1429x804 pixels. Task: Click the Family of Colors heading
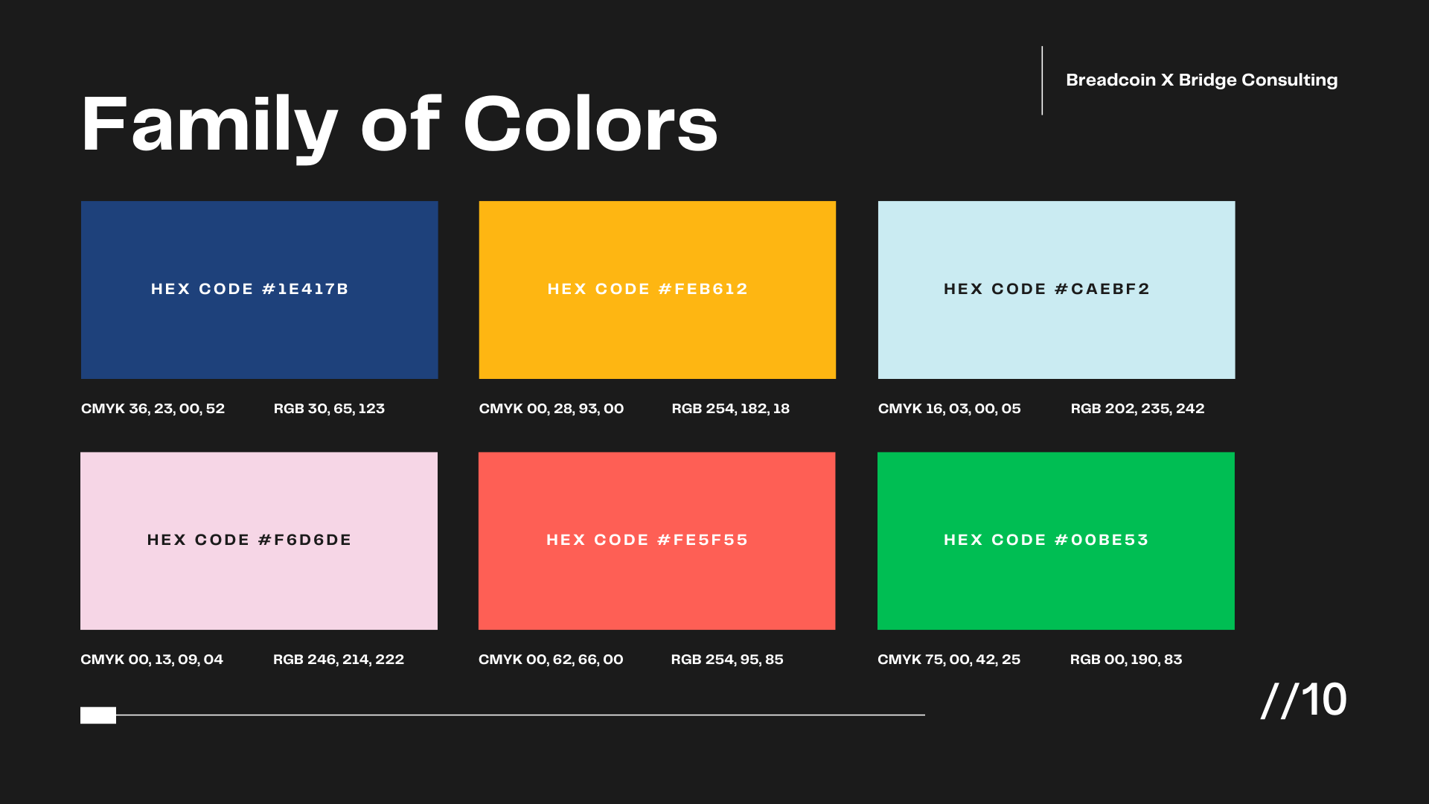pos(399,125)
